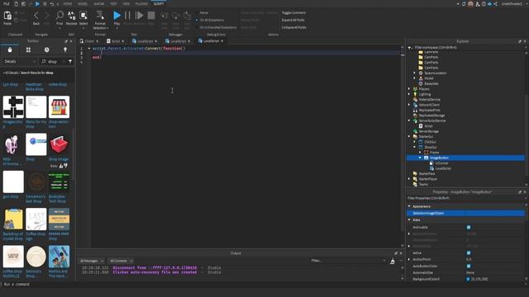Open the All Contexts output dropdown
Viewport: 529px width, 297px height.
121,261
